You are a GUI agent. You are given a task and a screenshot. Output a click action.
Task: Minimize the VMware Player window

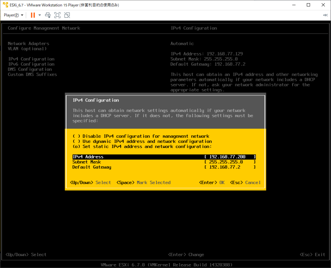click(294, 5)
